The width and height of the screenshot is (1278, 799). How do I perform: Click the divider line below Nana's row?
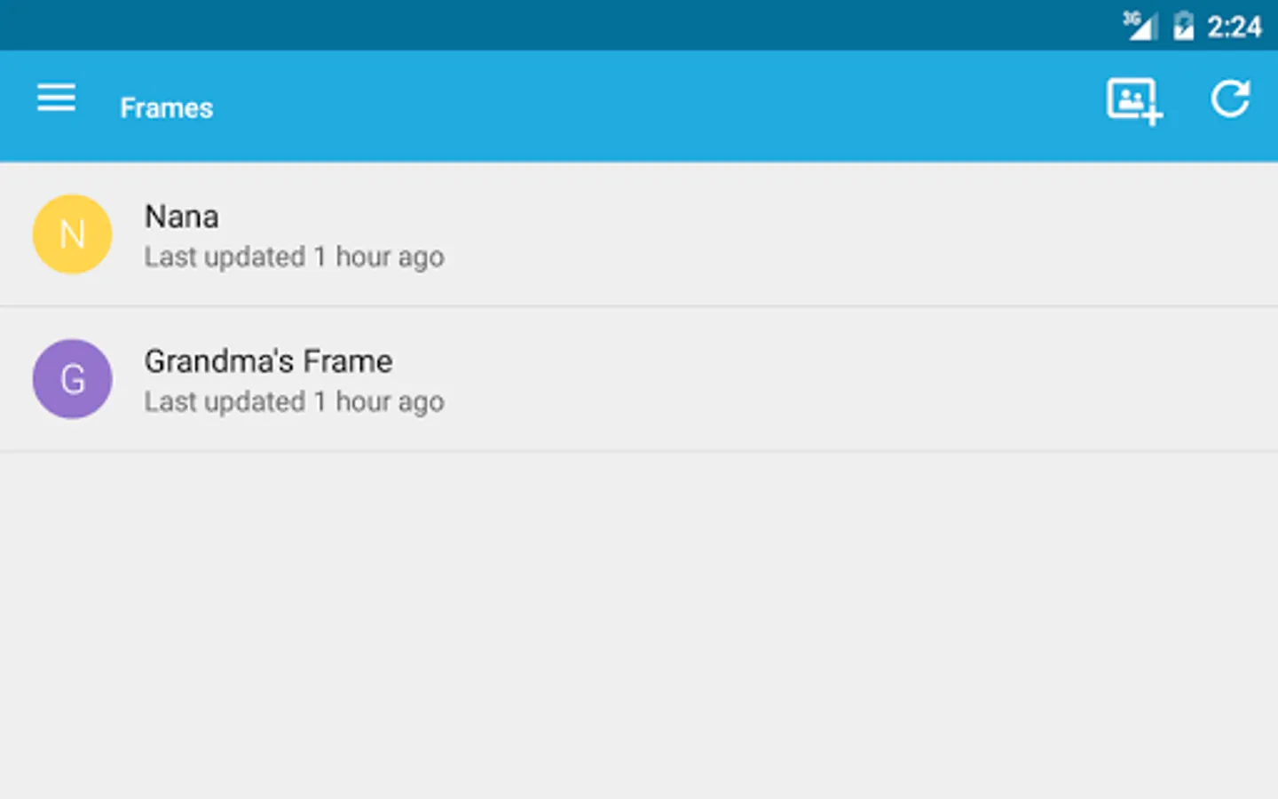click(639, 306)
